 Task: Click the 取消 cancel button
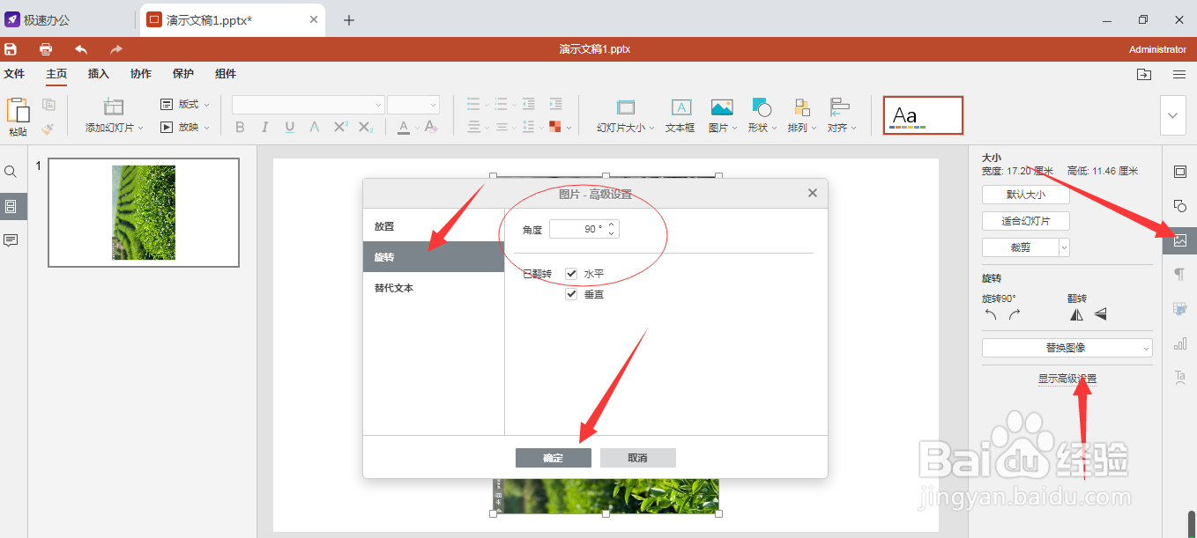point(638,458)
